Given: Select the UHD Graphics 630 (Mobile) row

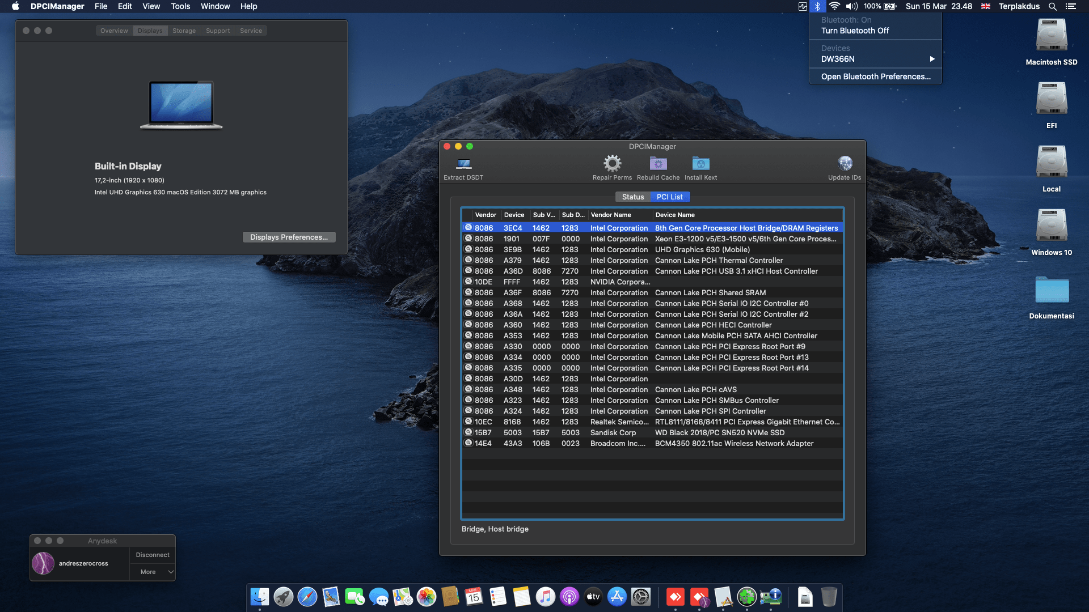Looking at the screenshot, I should [x=652, y=249].
